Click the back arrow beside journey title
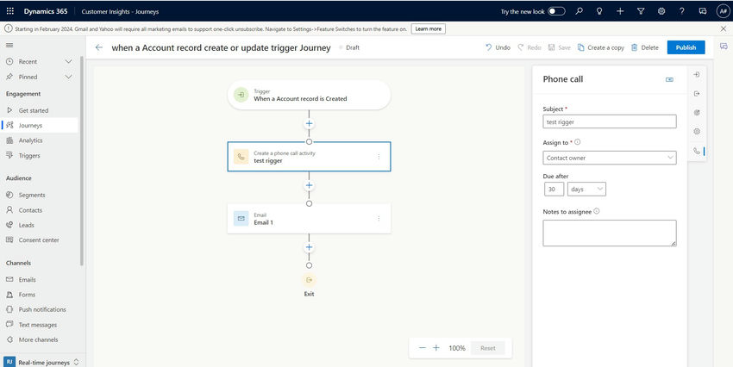 tap(99, 47)
